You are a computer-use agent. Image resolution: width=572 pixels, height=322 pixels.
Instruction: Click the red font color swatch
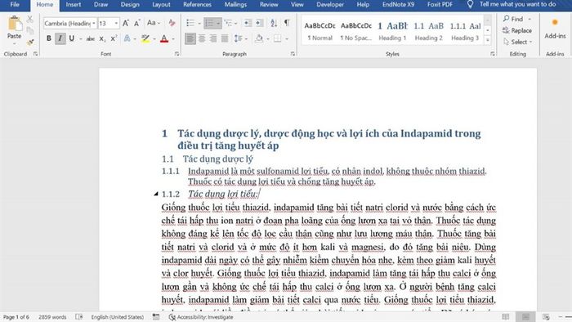(164, 38)
